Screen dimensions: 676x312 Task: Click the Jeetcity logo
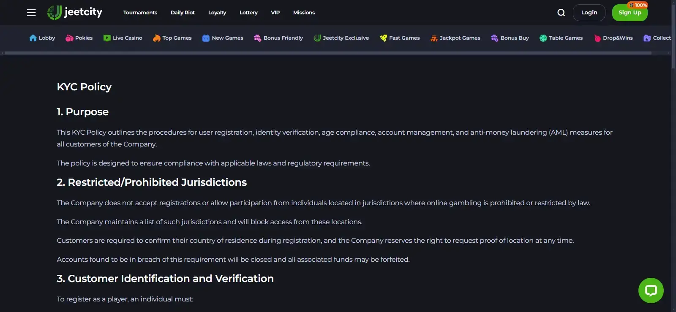[75, 13]
